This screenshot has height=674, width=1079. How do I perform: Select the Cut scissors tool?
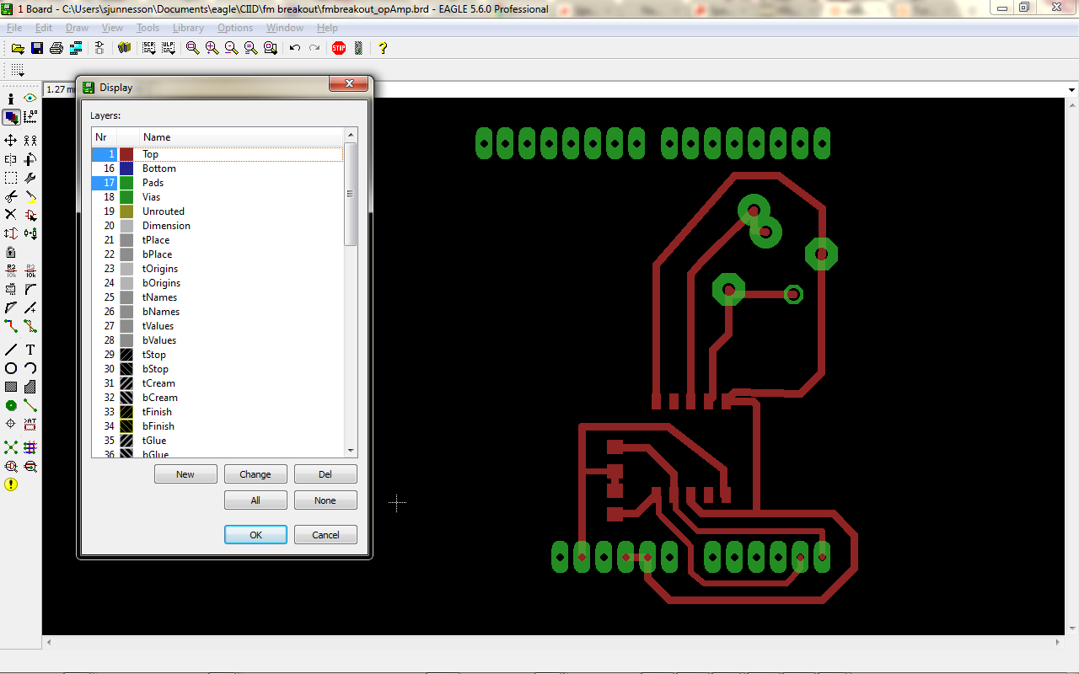[11, 196]
